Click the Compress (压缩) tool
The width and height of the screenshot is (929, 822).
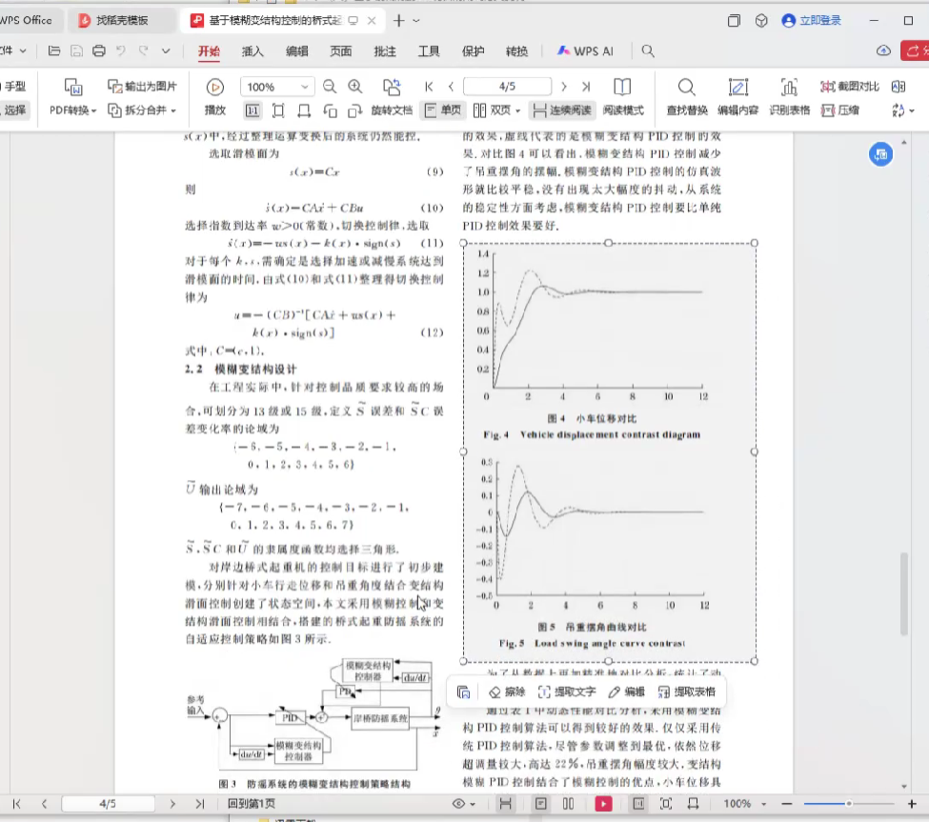[x=840, y=110]
